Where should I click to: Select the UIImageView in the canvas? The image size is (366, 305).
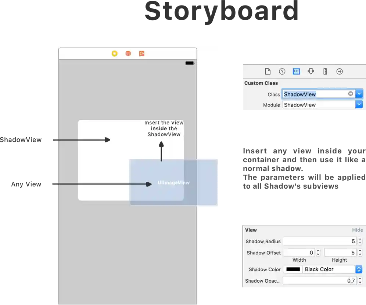point(173,182)
